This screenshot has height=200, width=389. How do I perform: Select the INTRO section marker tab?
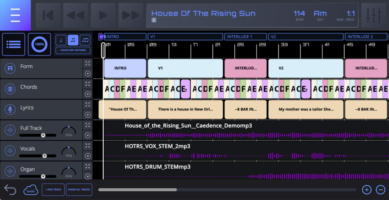[125, 37]
